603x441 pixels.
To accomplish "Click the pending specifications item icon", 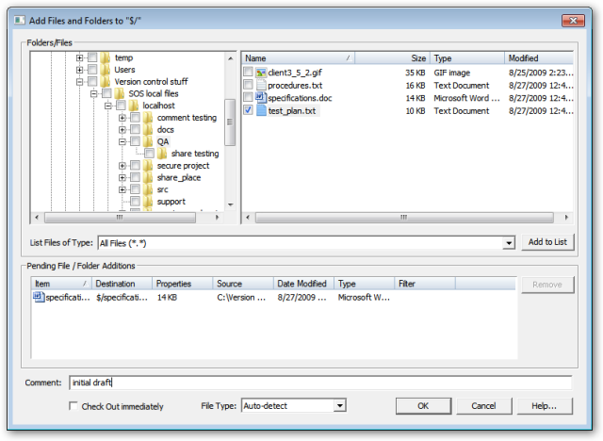I will tap(39, 297).
